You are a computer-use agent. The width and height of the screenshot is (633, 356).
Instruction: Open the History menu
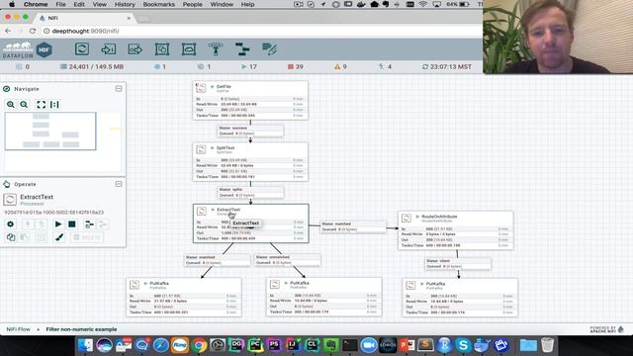(125, 4)
